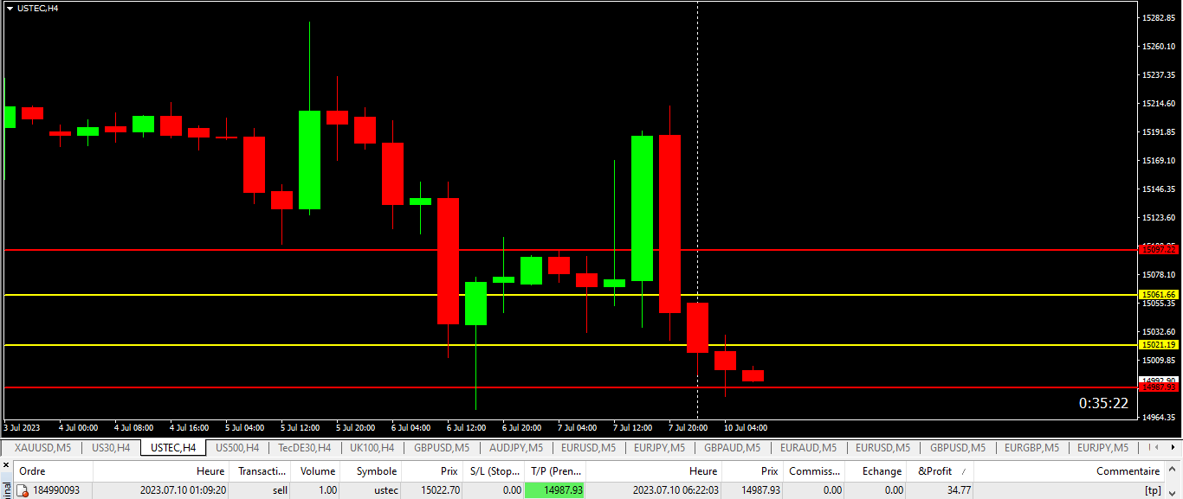
Task: Go to the AUDJPY,M5 chart tab
Action: tap(515, 448)
